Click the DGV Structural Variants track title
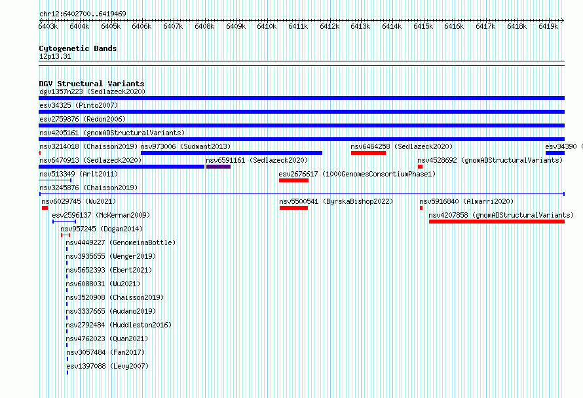Viewport: 583px width, 398px height. click(x=92, y=84)
